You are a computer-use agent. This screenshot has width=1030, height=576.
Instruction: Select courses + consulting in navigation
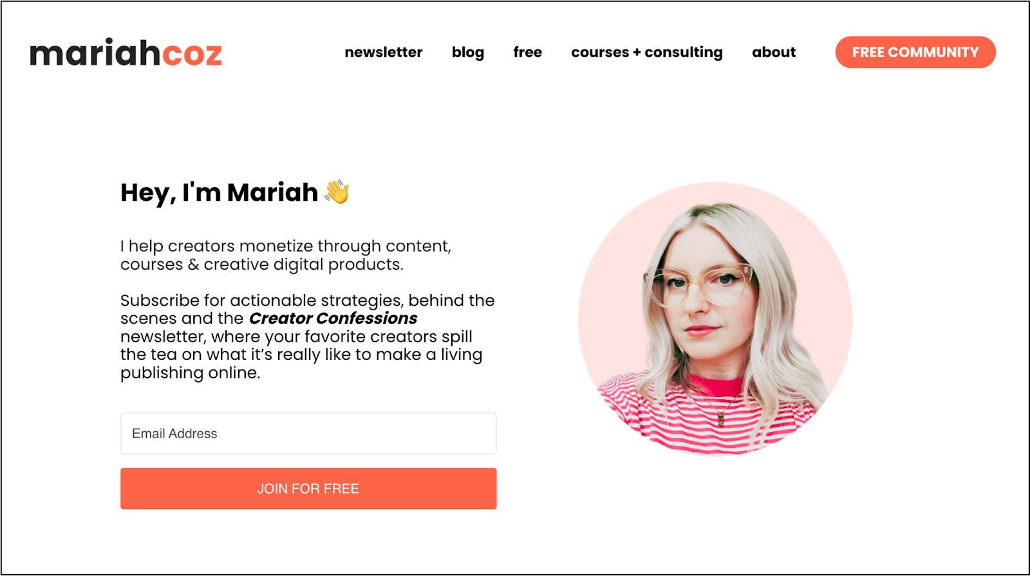(647, 52)
